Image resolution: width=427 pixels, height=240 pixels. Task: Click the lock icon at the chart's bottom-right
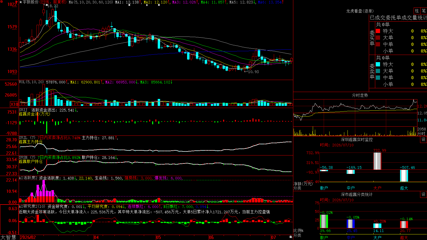(291, 237)
